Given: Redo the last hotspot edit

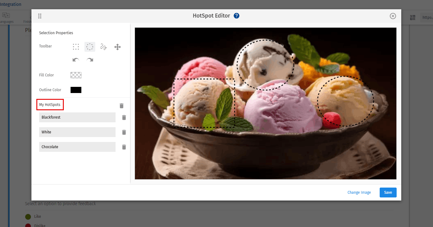Looking at the screenshot, I should click(90, 59).
